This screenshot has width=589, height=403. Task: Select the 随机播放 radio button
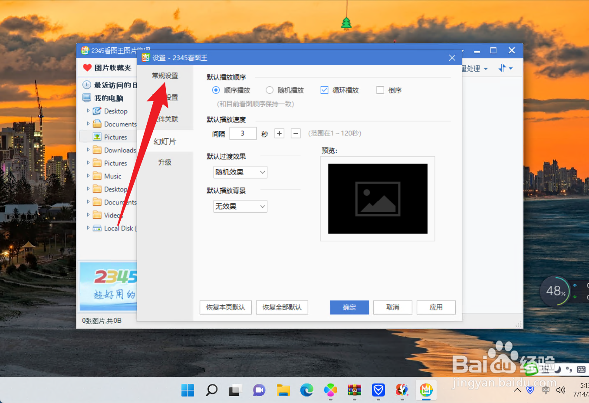270,90
